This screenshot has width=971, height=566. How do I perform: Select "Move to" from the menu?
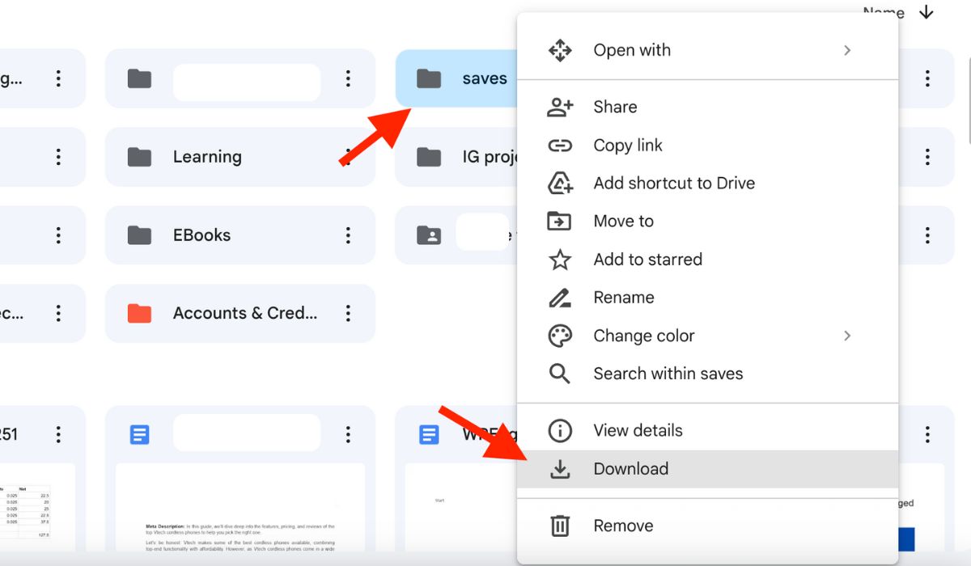[x=623, y=221]
